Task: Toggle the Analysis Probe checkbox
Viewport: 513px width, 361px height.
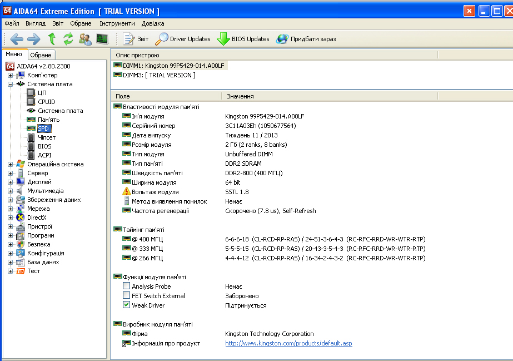Action: point(126,286)
